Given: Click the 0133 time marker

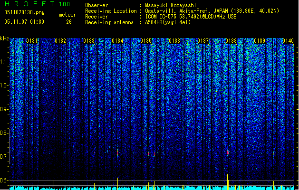Looking at the screenshot, I should pyautogui.click(x=89, y=41).
